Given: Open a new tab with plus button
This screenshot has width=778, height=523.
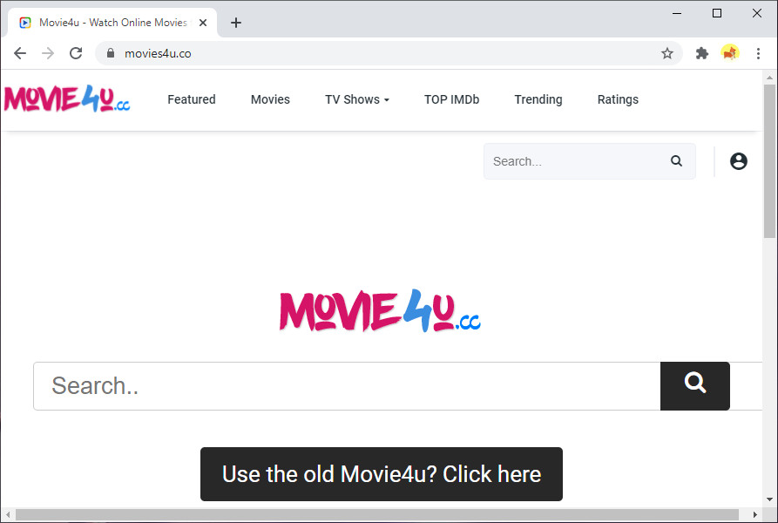Looking at the screenshot, I should tap(236, 23).
